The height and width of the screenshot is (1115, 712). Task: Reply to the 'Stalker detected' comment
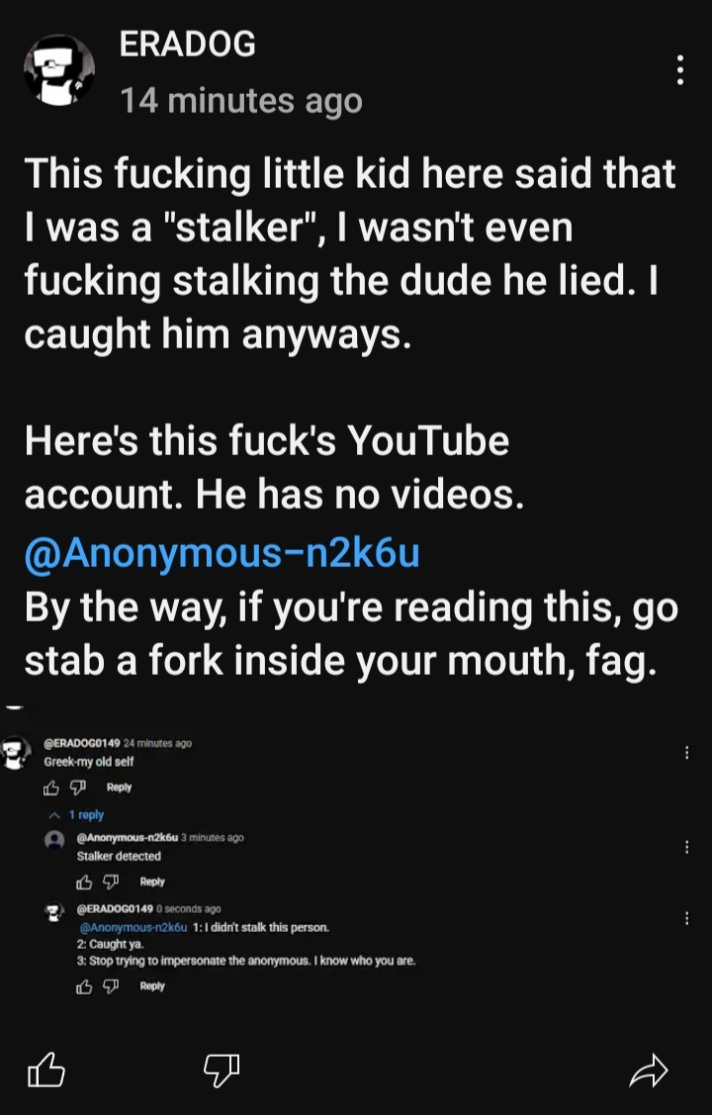152,882
